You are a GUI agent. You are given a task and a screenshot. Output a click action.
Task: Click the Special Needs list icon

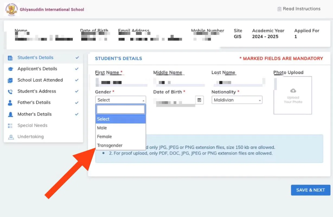(x=10, y=126)
